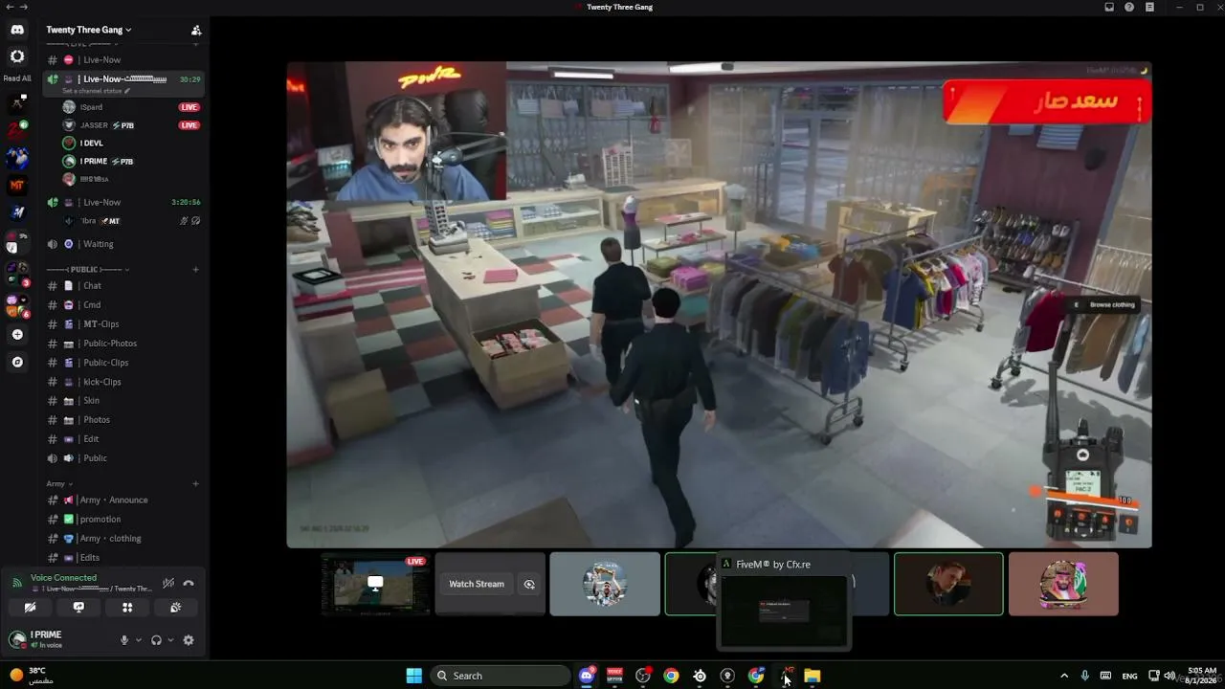Image resolution: width=1225 pixels, height=689 pixels.
Task: Open Discover servers compass icon
Action: pos(17,362)
